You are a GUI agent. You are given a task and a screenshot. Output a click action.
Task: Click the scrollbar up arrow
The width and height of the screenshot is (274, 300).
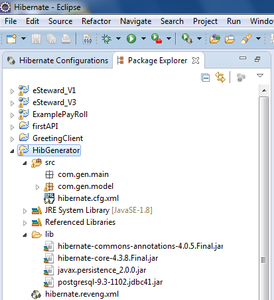pyautogui.click(x=264, y=90)
